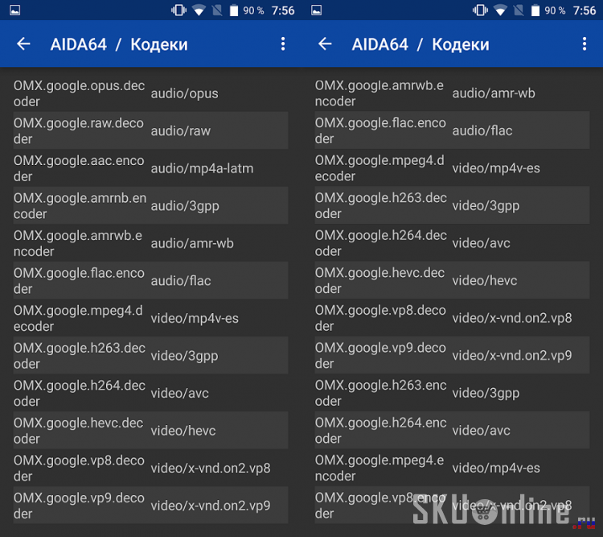Tap the battery icon in the left status bar

(234, 10)
